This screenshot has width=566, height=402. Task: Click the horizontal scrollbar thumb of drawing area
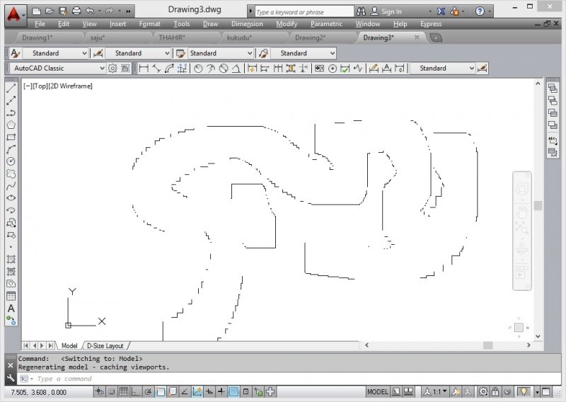pos(487,345)
